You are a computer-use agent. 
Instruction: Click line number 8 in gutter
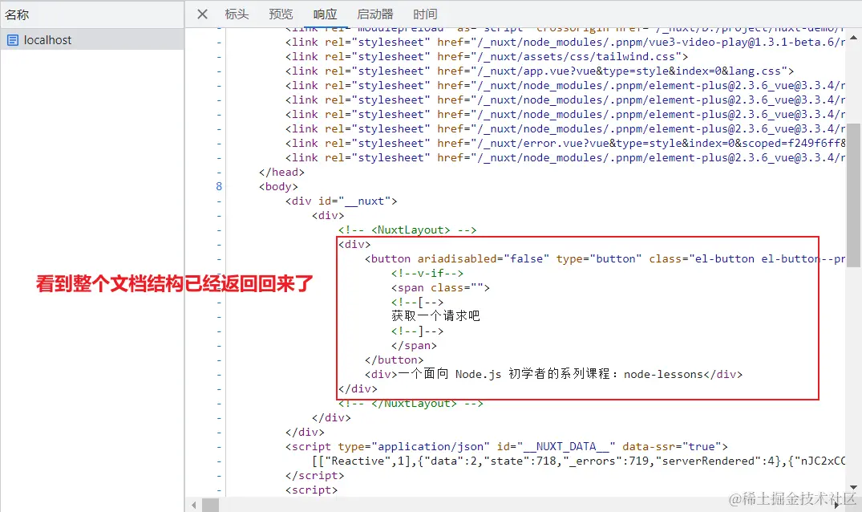(x=219, y=186)
